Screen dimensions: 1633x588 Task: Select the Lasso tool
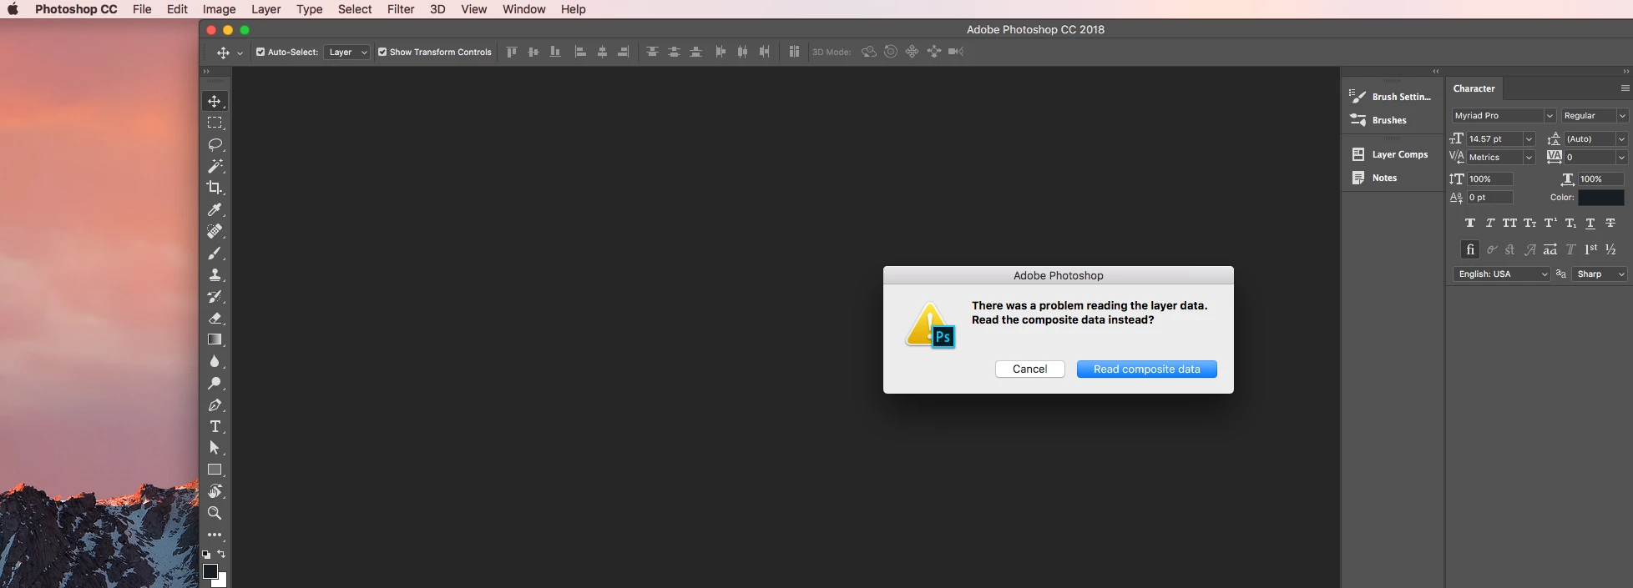tap(215, 144)
